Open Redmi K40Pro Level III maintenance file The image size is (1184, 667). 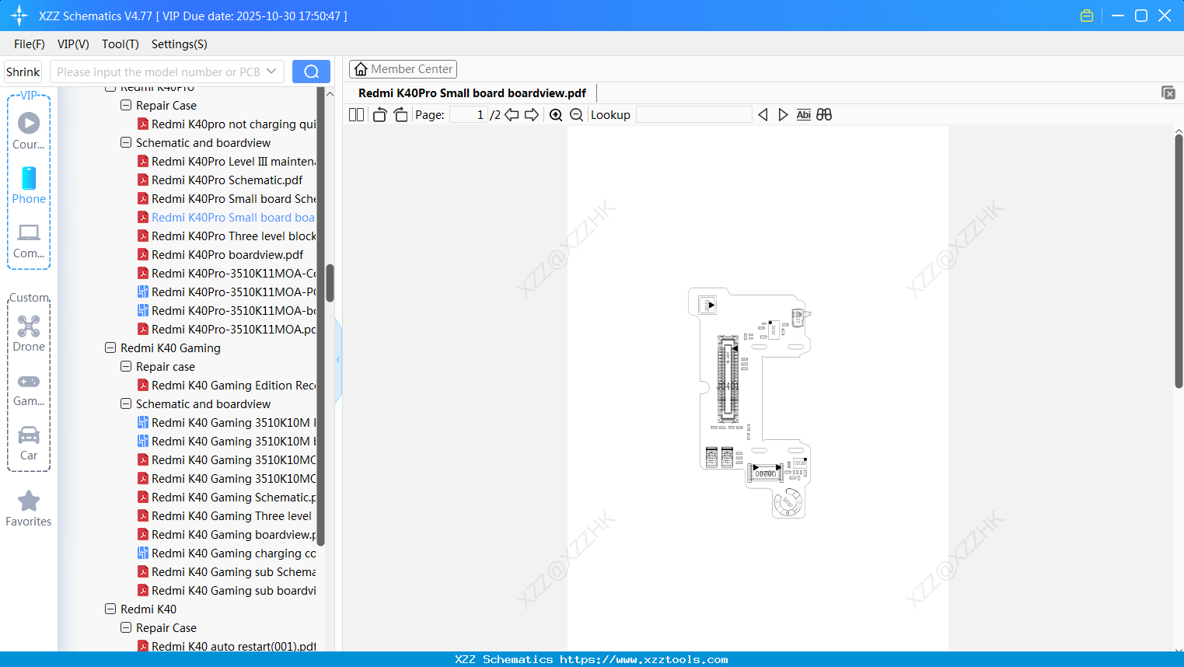(233, 161)
